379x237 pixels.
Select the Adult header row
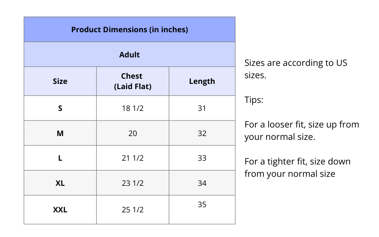click(x=129, y=55)
